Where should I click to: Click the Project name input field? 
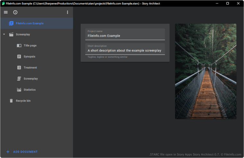125,36
